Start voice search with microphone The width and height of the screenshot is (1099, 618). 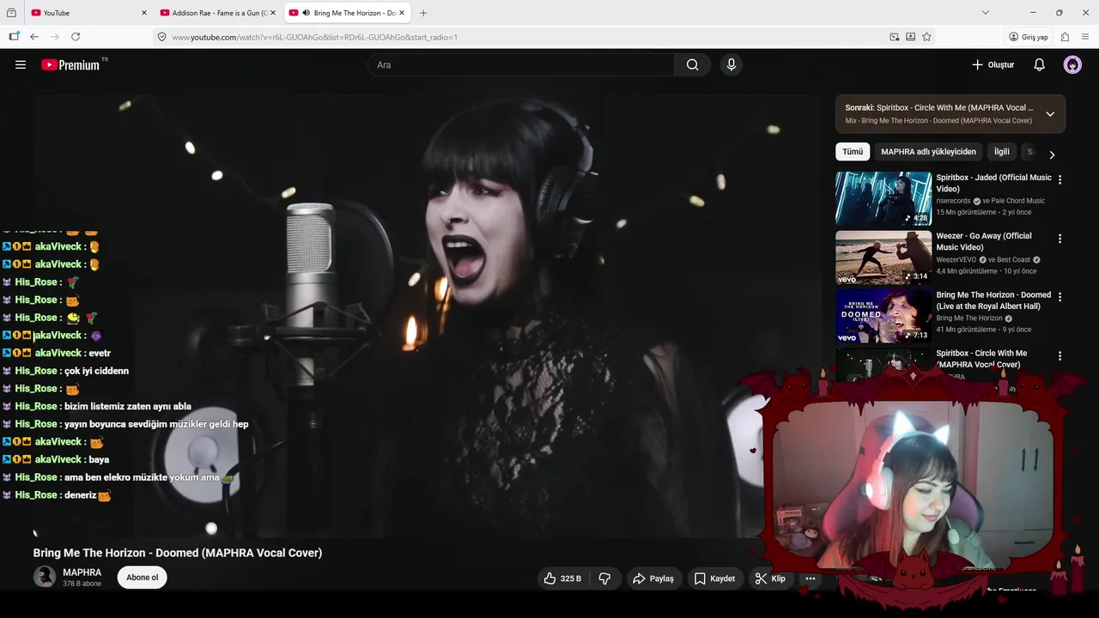[731, 64]
